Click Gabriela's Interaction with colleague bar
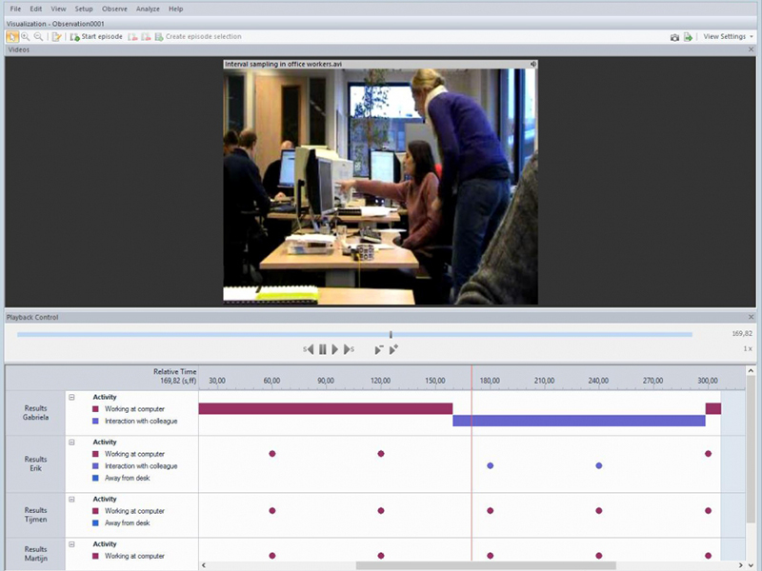Screen dimensions: 762x571 click(578, 421)
